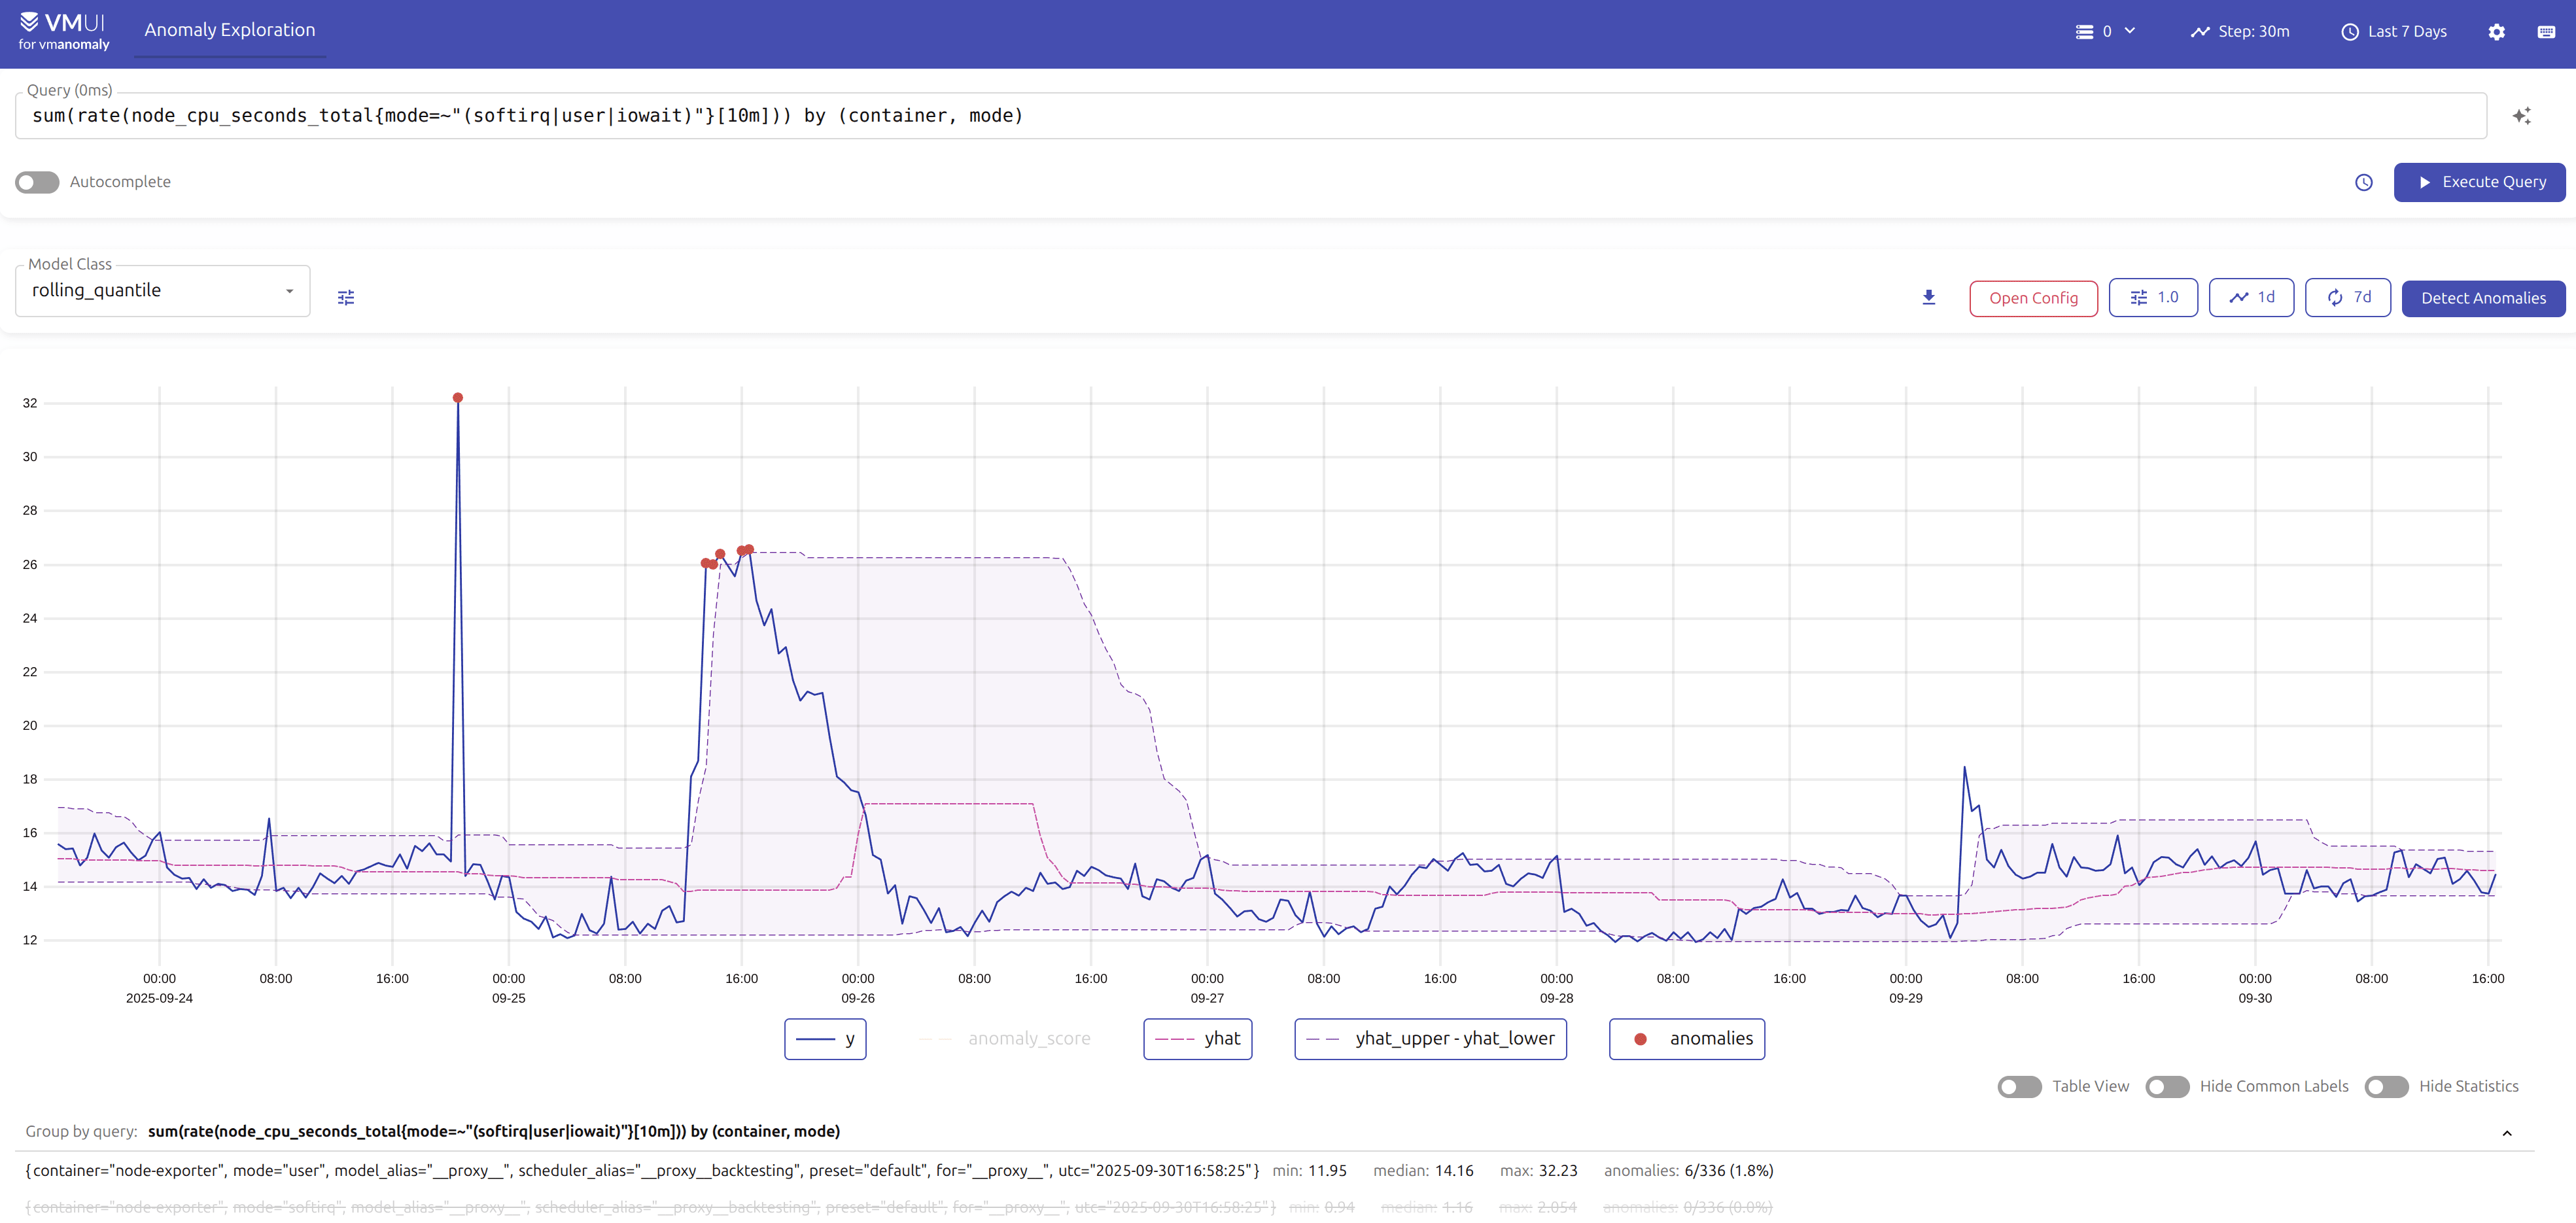Screen dimensions: 2576x1223
Task: Click the VMUI logo
Action: click(63, 30)
